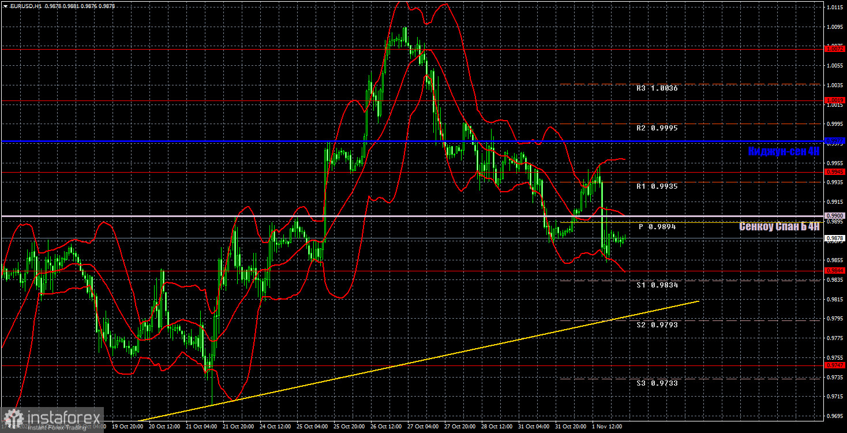Screen dimensions: 847x433
Task: Click the red 0.9945 price tag
Action: coord(835,172)
